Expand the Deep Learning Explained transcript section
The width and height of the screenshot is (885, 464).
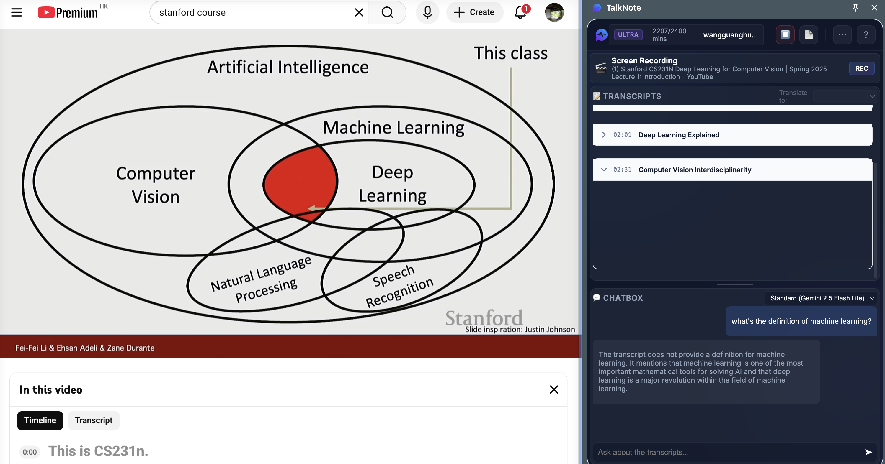[604, 134]
